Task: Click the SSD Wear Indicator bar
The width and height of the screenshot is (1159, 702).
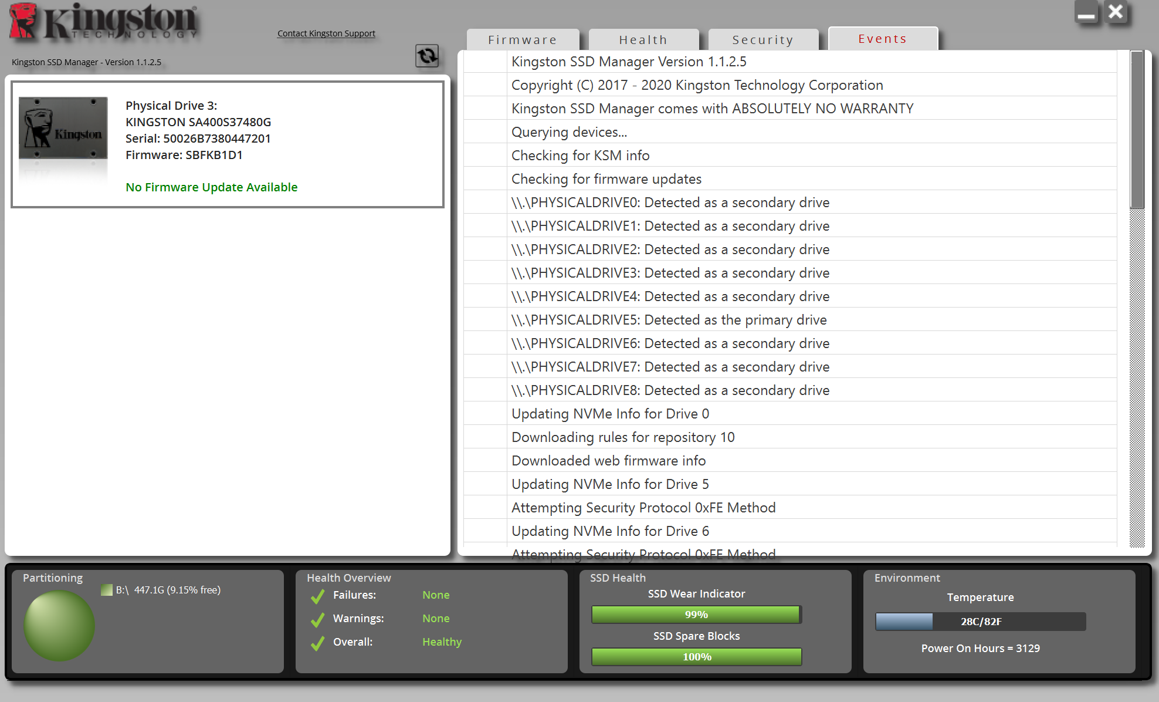Action: point(696,615)
